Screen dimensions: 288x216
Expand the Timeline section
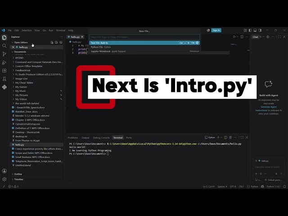pyautogui.click(x=18, y=179)
